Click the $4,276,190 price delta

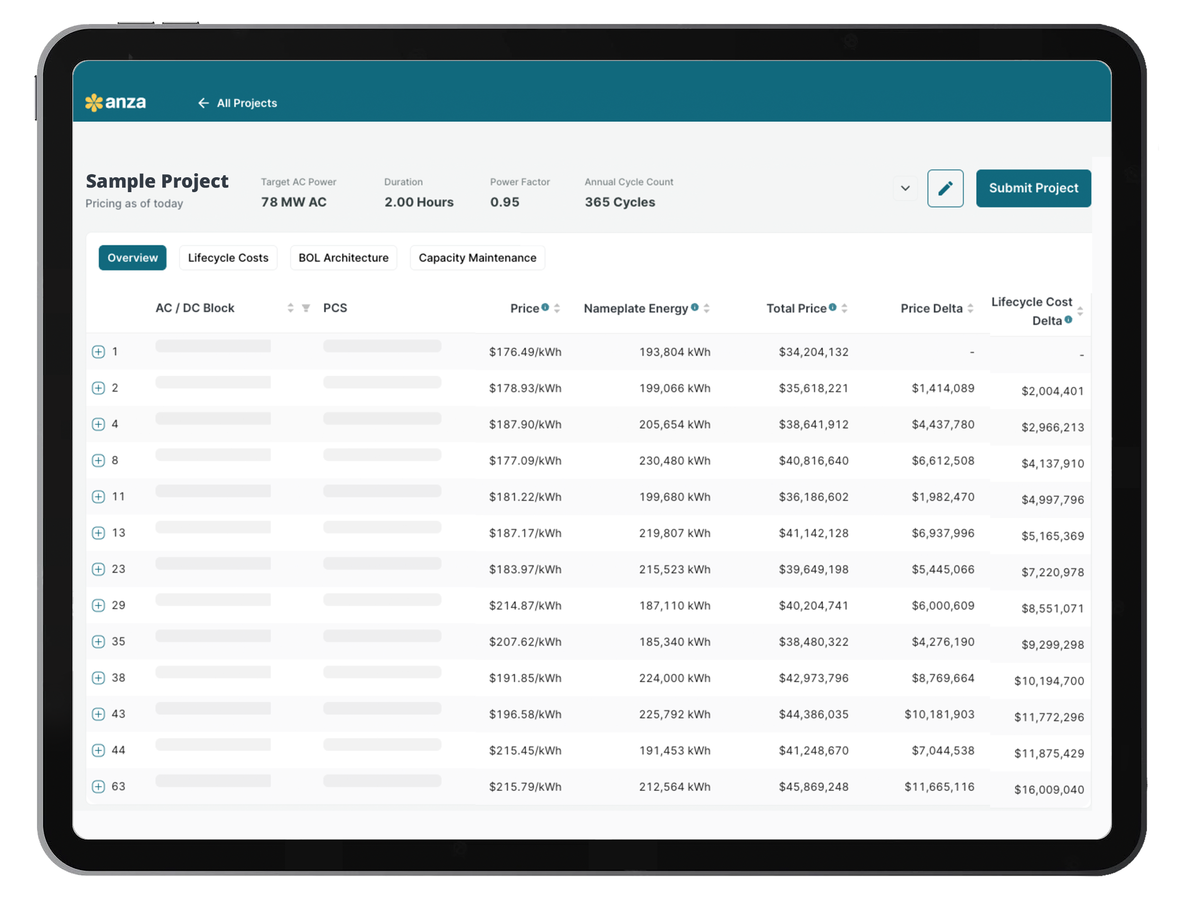(x=943, y=642)
